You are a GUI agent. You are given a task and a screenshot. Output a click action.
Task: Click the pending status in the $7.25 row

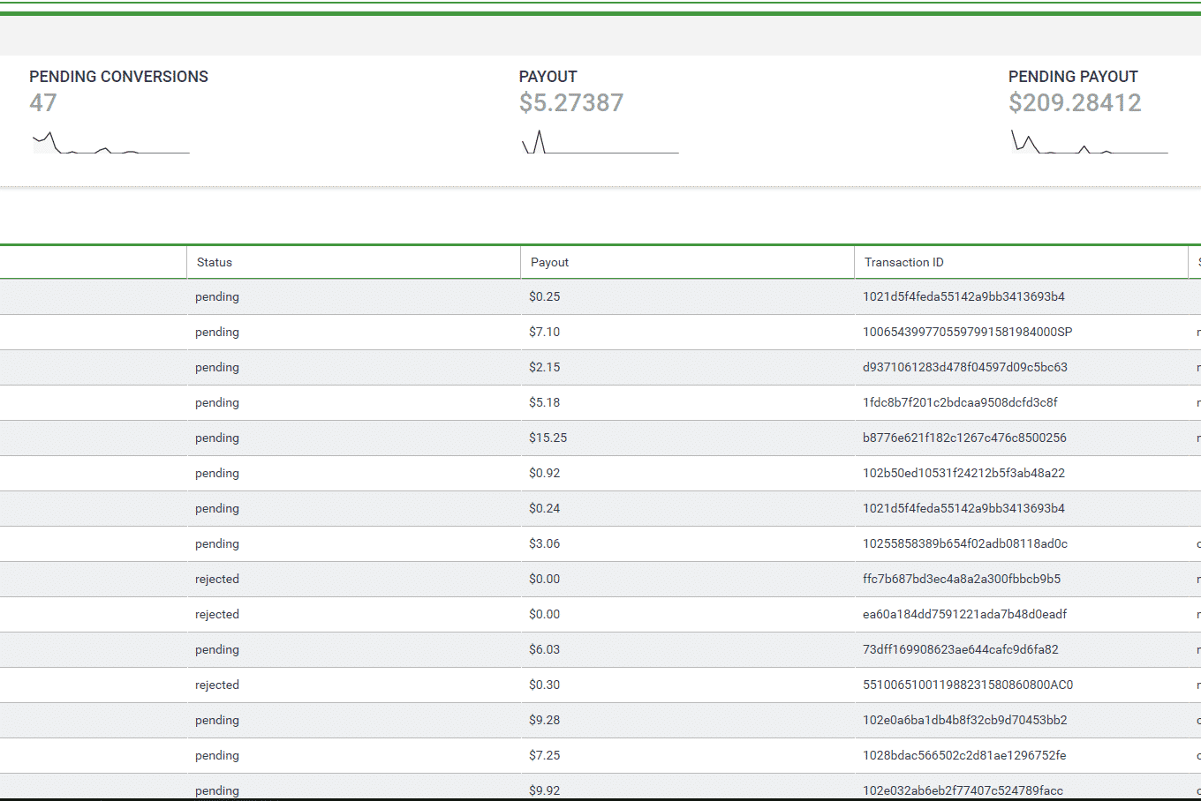tap(217, 756)
